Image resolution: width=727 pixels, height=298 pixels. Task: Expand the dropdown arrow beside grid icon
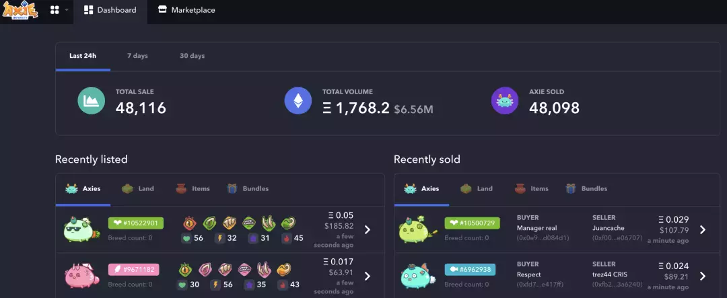(x=66, y=9)
